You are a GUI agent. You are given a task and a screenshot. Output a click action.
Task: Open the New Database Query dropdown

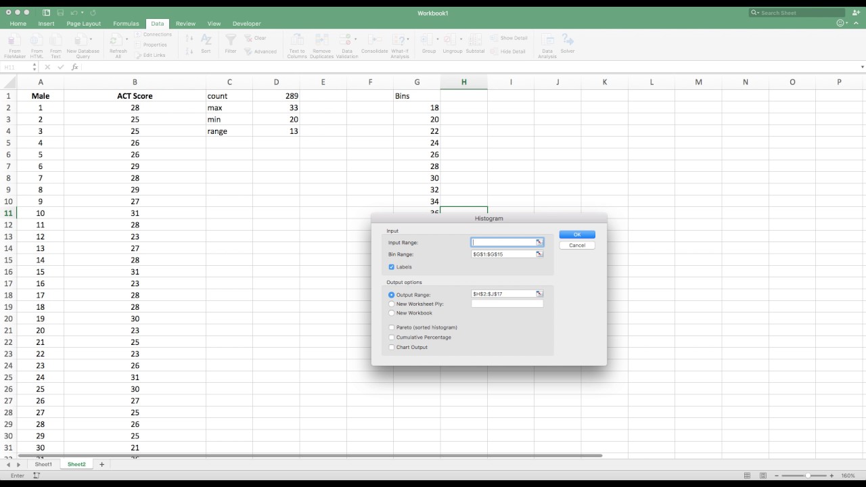coord(91,39)
